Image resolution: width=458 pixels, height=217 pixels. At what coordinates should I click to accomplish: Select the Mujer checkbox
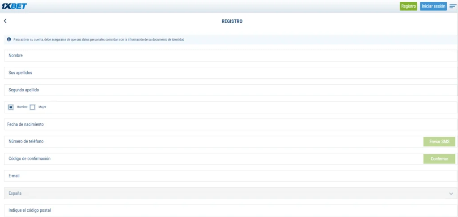coord(32,107)
